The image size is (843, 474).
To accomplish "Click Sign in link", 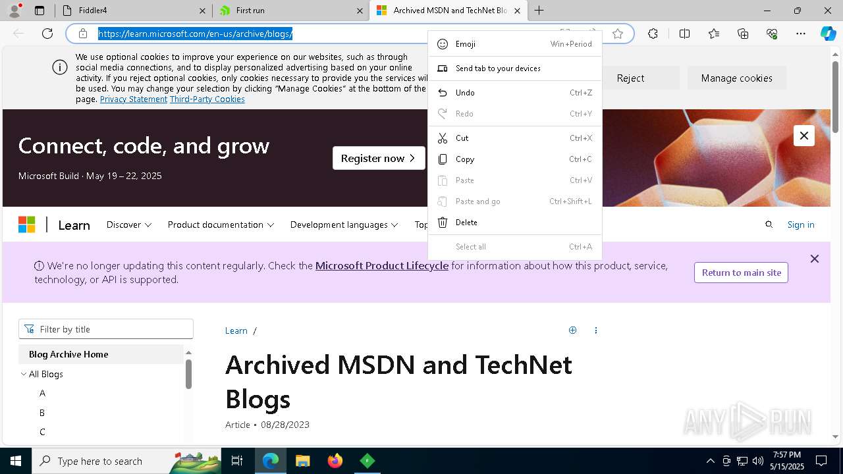I will click(x=801, y=224).
